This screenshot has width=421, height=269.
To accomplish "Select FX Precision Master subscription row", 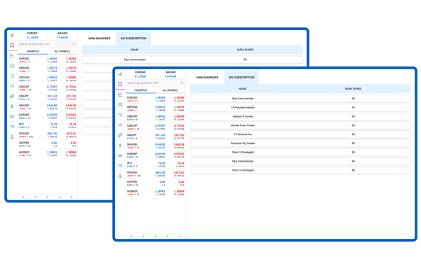I will point(300,107).
